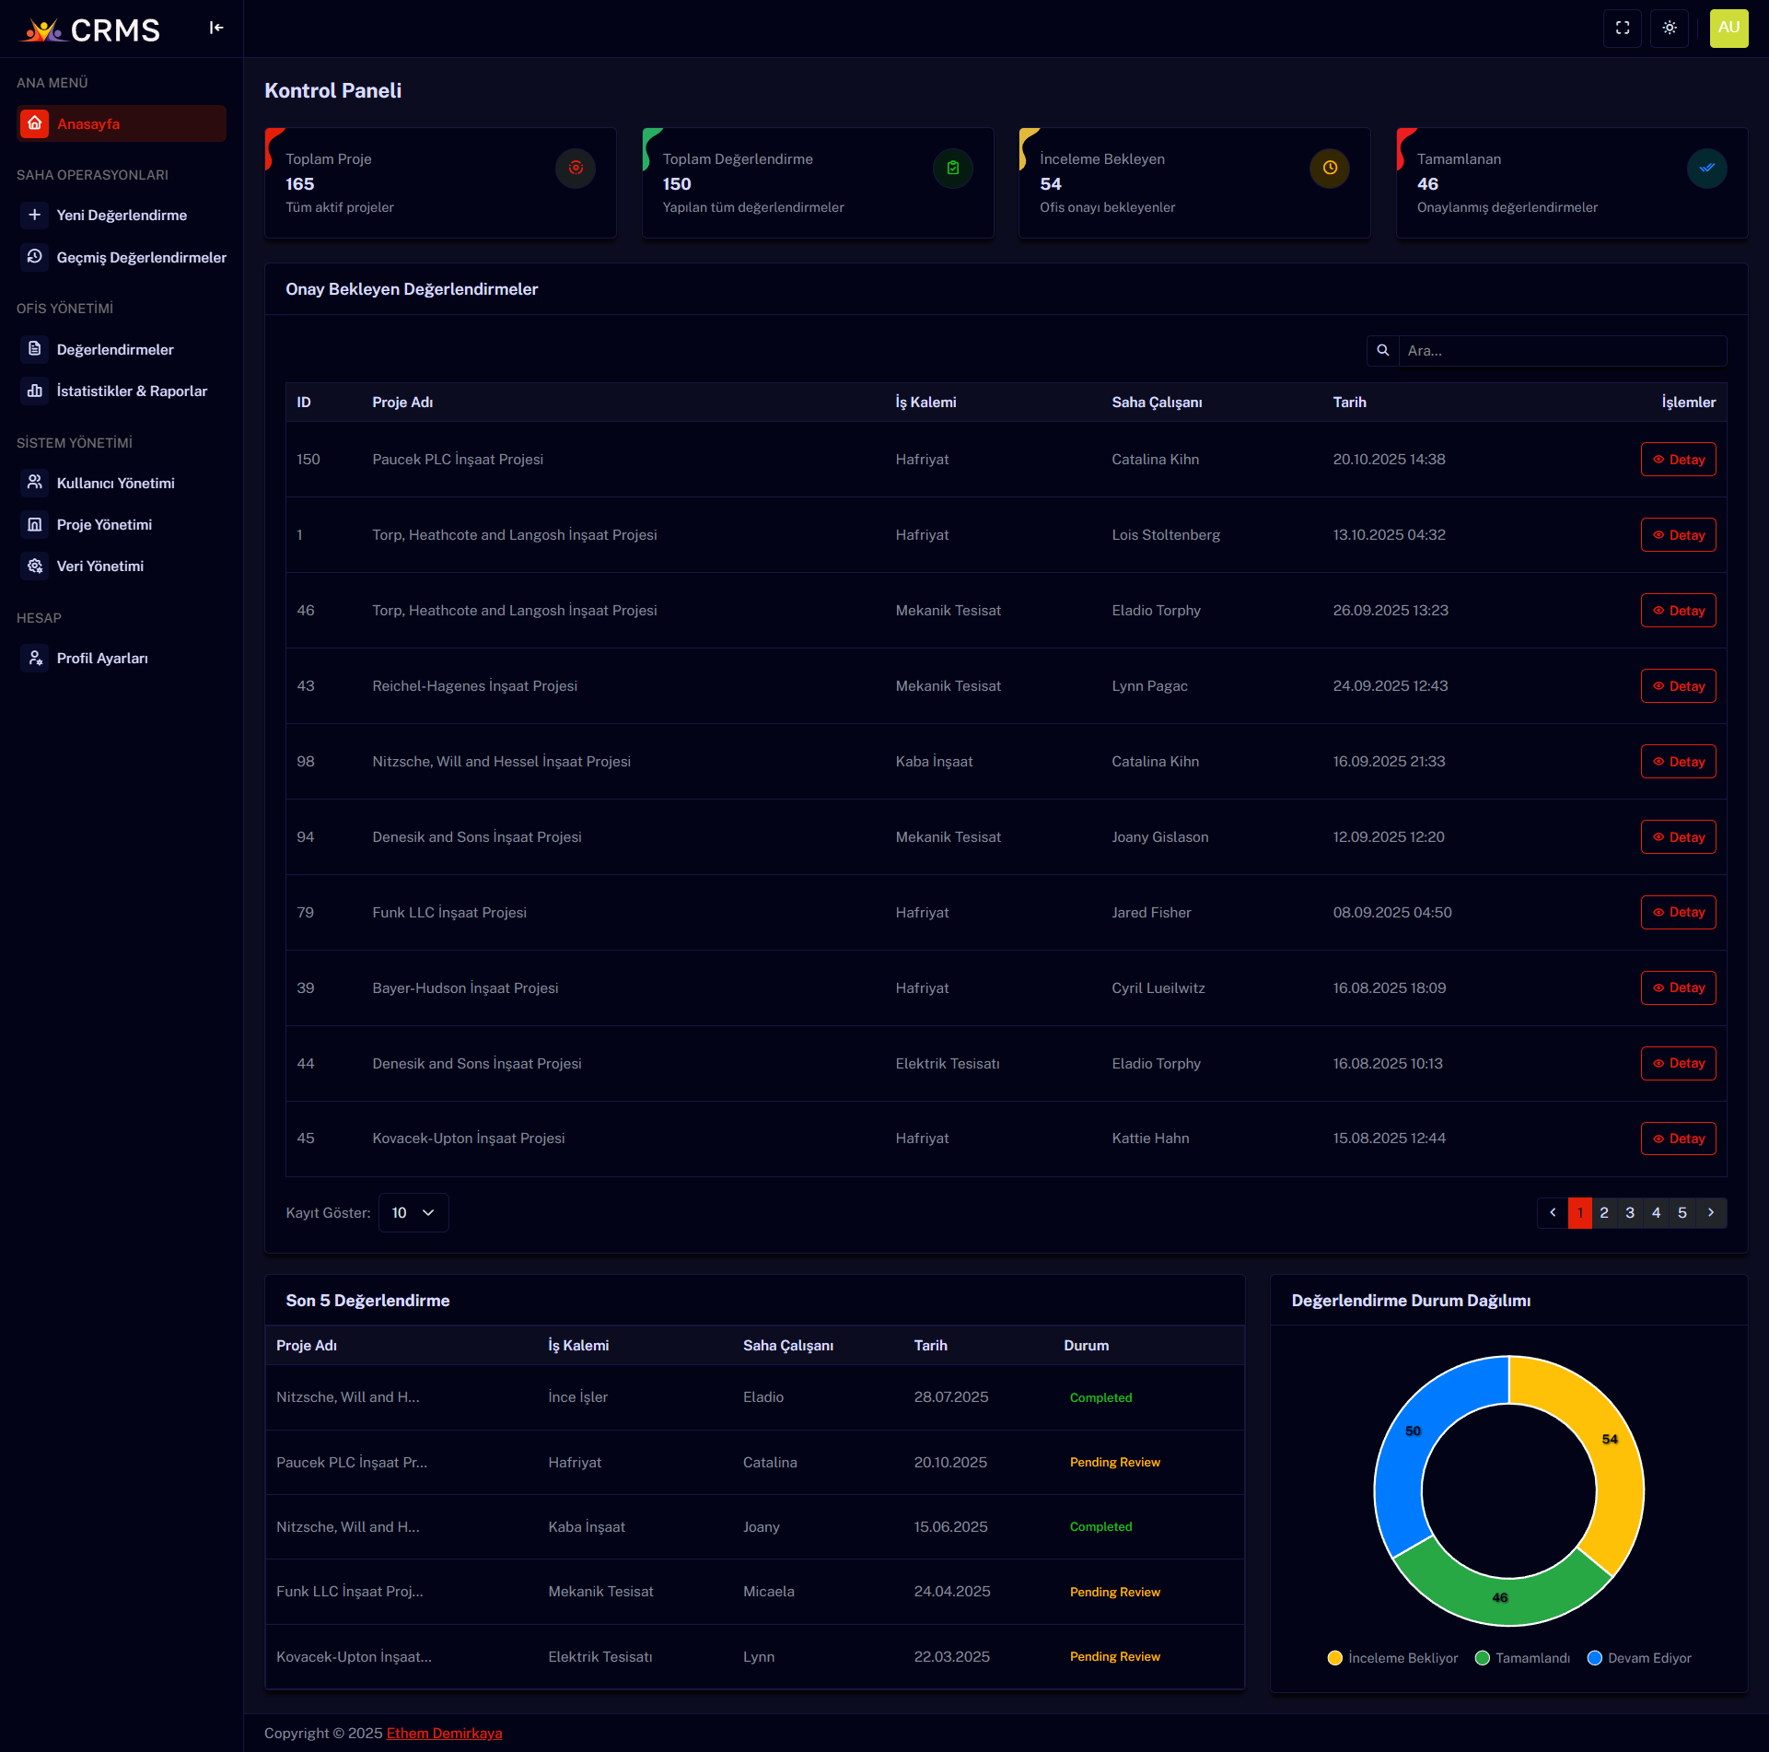Toggle the light/dark theme sun icon
Screen dimensions: 1769x1752
1670,28
